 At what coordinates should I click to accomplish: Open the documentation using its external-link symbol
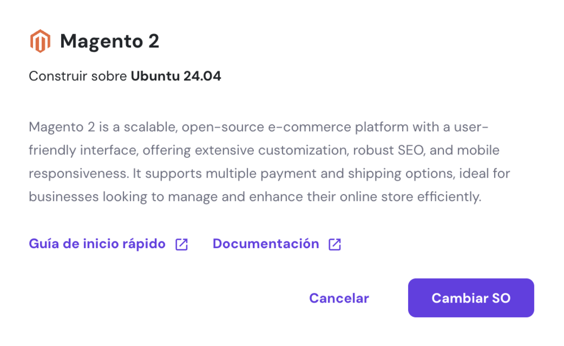pos(334,244)
